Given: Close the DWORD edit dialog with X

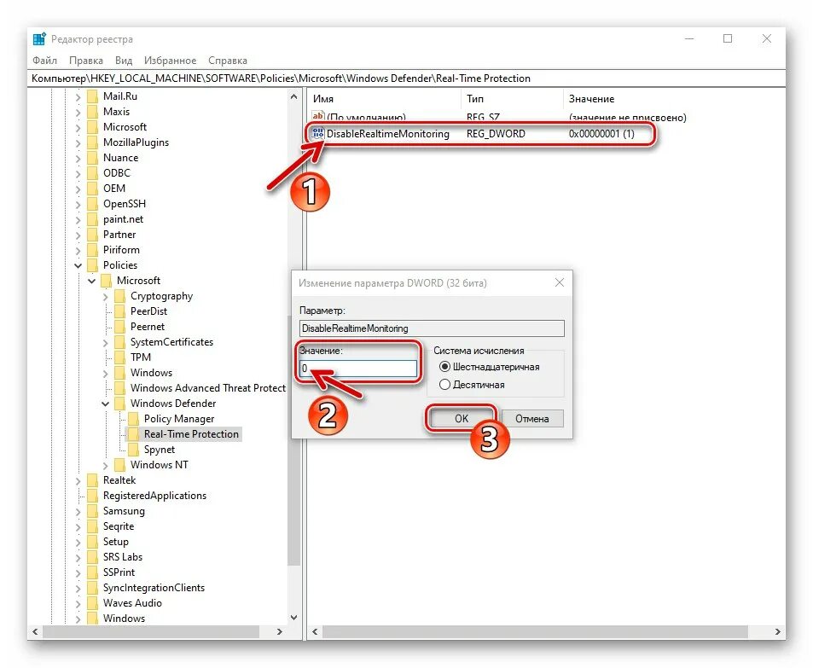Looking at the screenshot, I should click(x=560, y=282).
